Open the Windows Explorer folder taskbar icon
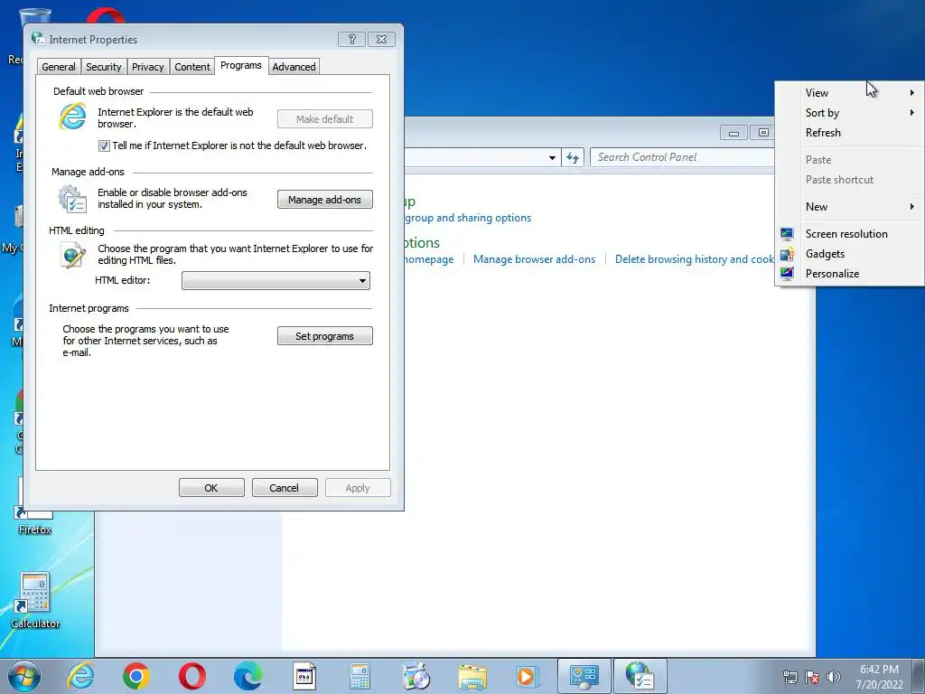 pyautogui.click(x=472, y=676)
